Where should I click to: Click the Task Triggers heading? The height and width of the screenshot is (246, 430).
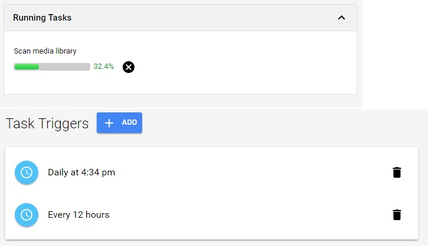point(47,124)
